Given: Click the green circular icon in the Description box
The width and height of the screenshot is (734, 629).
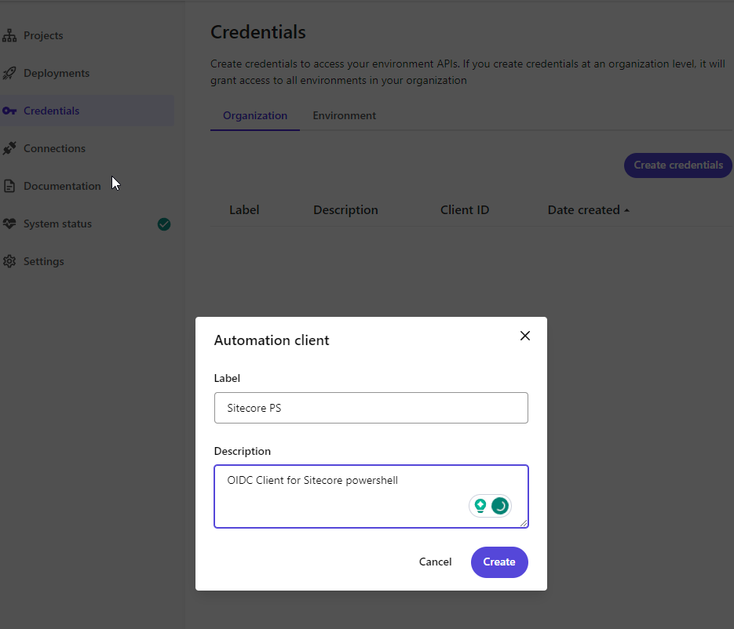Looking at the screenshot, I should pos(499,506).
